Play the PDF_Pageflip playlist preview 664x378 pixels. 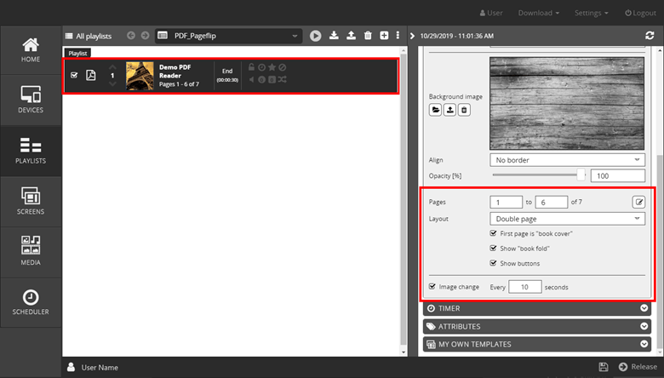coord(315,36)
